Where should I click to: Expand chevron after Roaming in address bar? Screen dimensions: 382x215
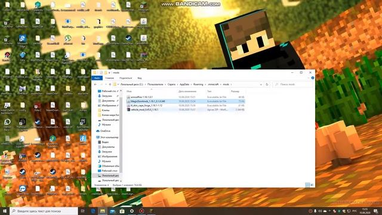pos(205,84)
